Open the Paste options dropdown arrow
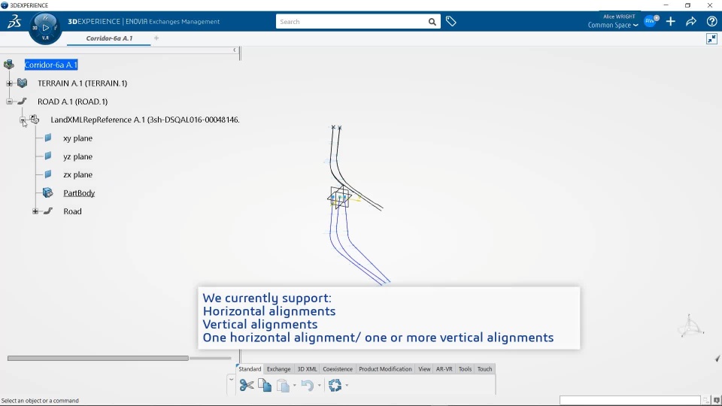 point(295,386)
